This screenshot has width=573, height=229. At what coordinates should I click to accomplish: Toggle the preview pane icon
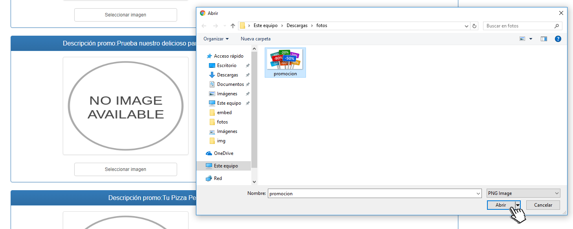coord(544,39)
